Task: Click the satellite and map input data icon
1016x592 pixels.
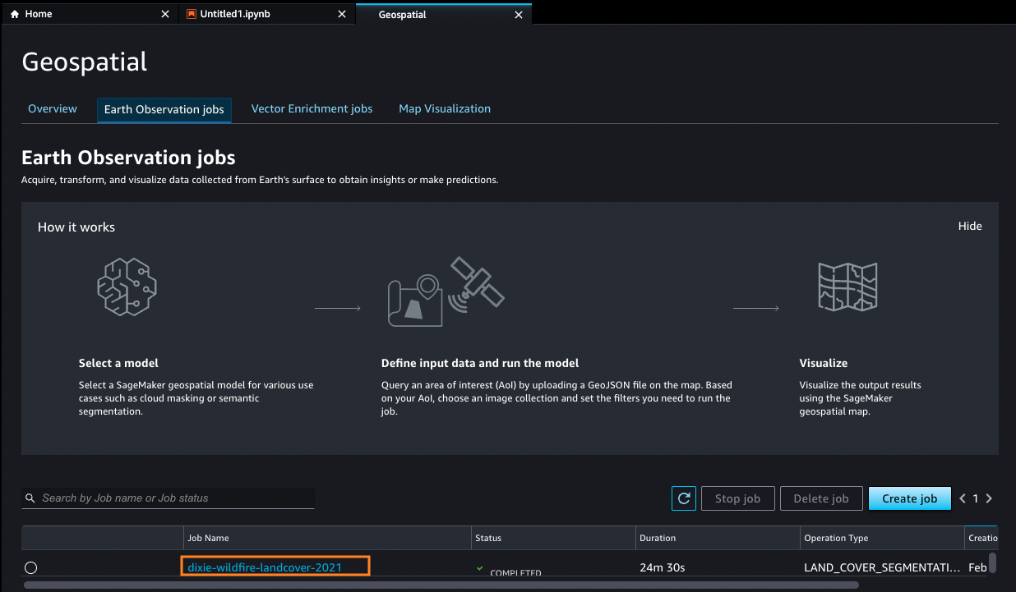Action: click(446, 292)
